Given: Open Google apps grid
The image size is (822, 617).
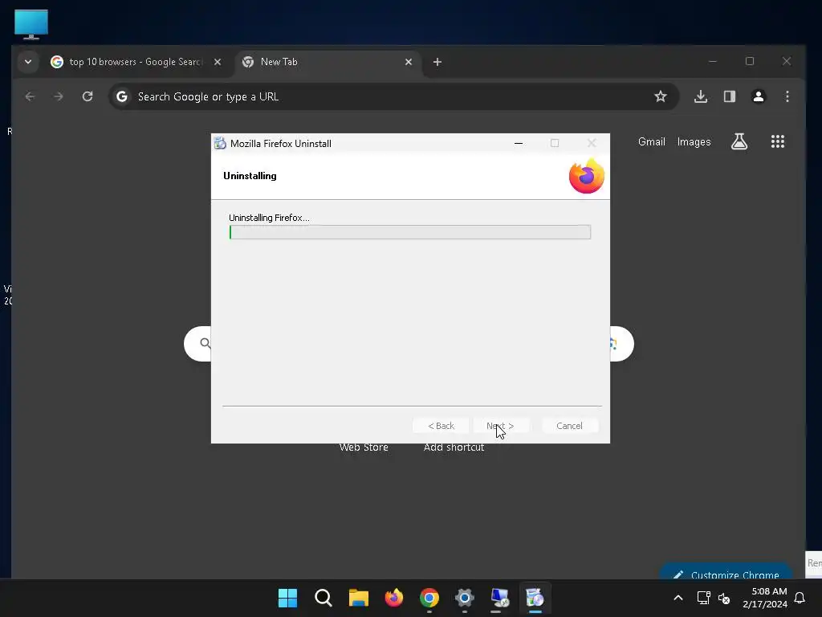Looking at the screenshot, I should [777, 141].
